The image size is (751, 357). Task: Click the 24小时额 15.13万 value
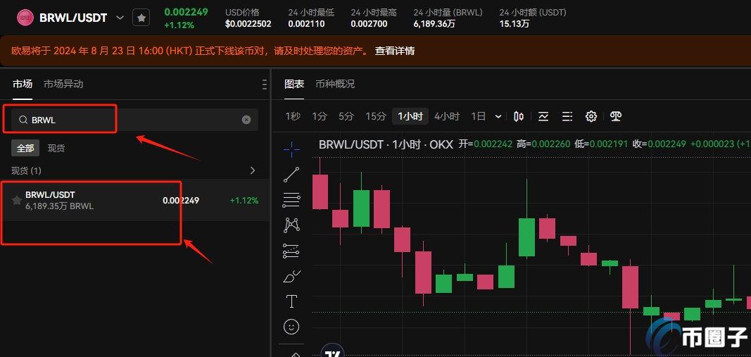click(x=515, y=23)
